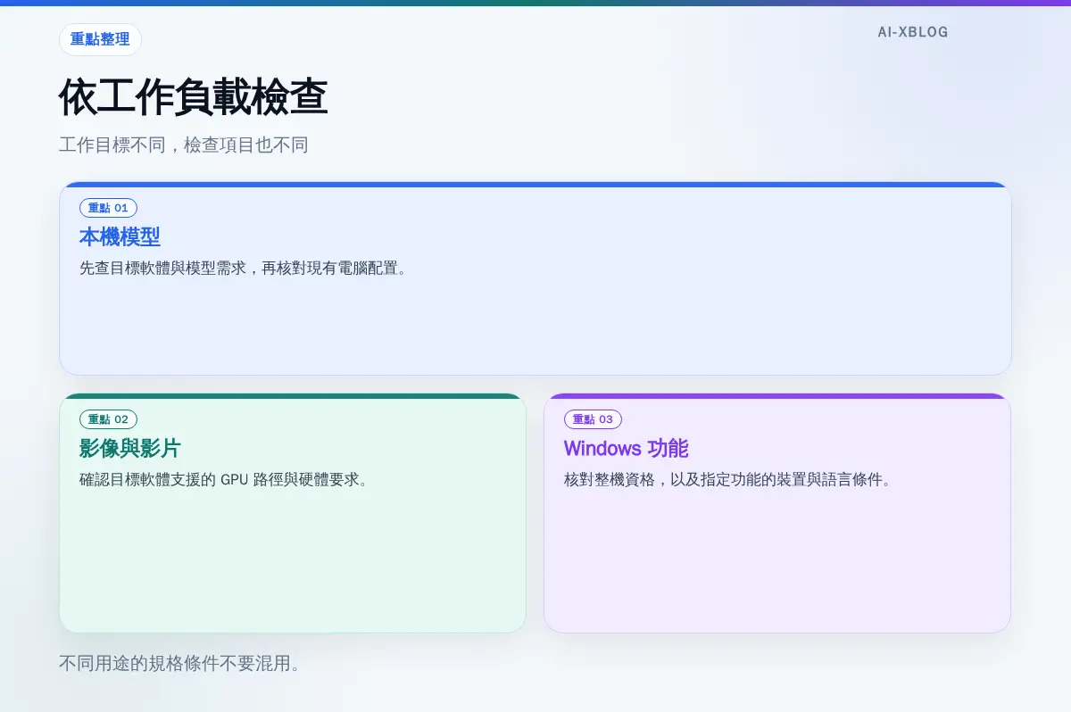Click the 本機模型 card title
1071x712 pixels.
click(120, 237)
